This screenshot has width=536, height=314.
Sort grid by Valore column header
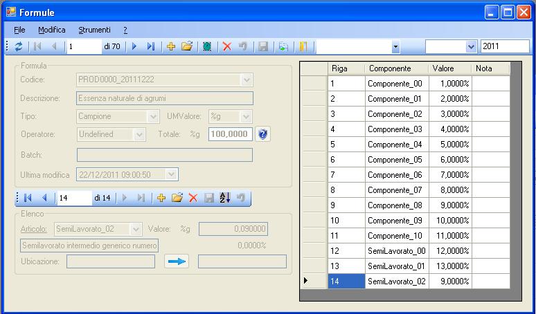(x=450, y=68)
